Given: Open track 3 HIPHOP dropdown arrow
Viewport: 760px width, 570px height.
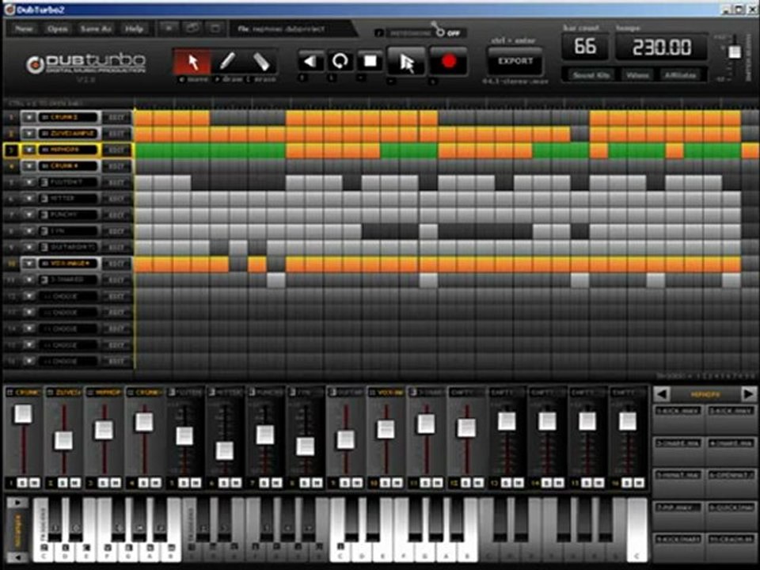Looking at the screenshot, I should [x=29, y=150].
